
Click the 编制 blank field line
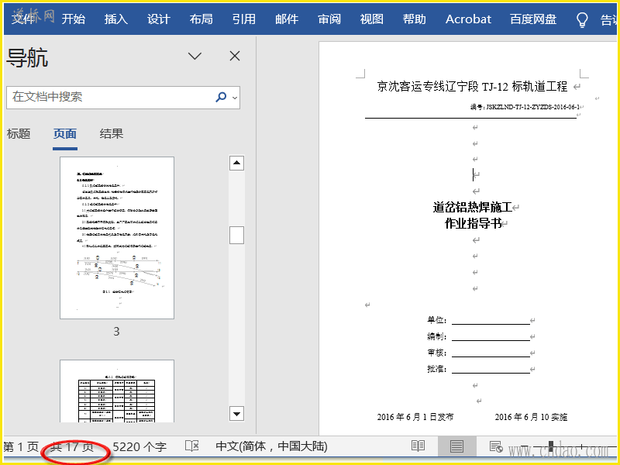click(x=491, y=336)
